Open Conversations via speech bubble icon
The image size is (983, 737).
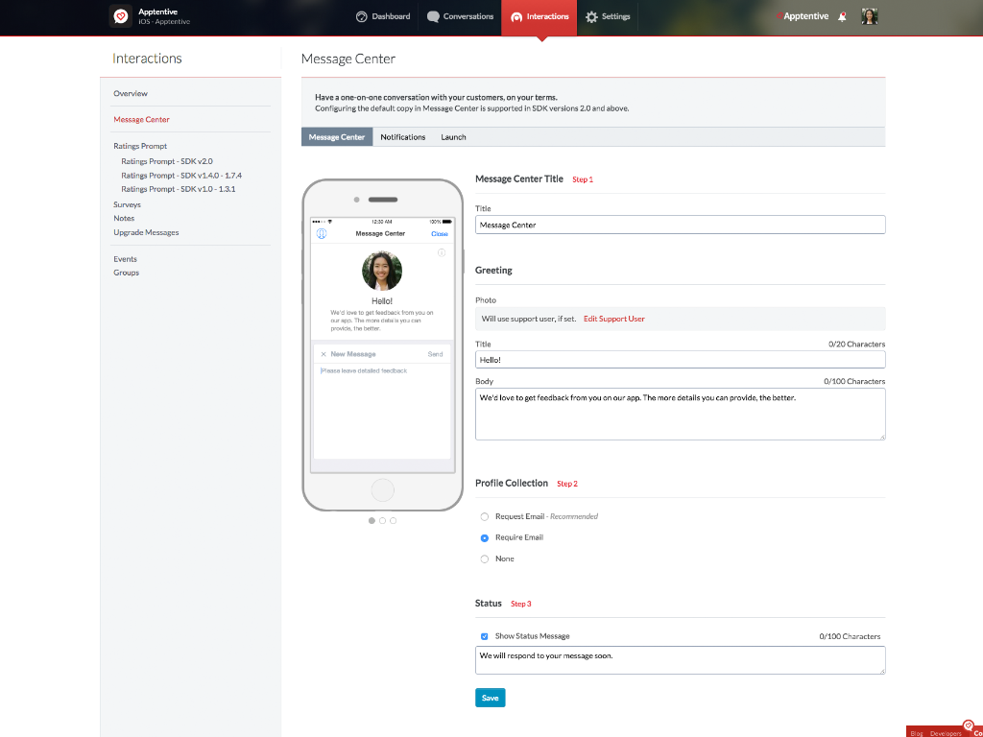coord(433,16)
